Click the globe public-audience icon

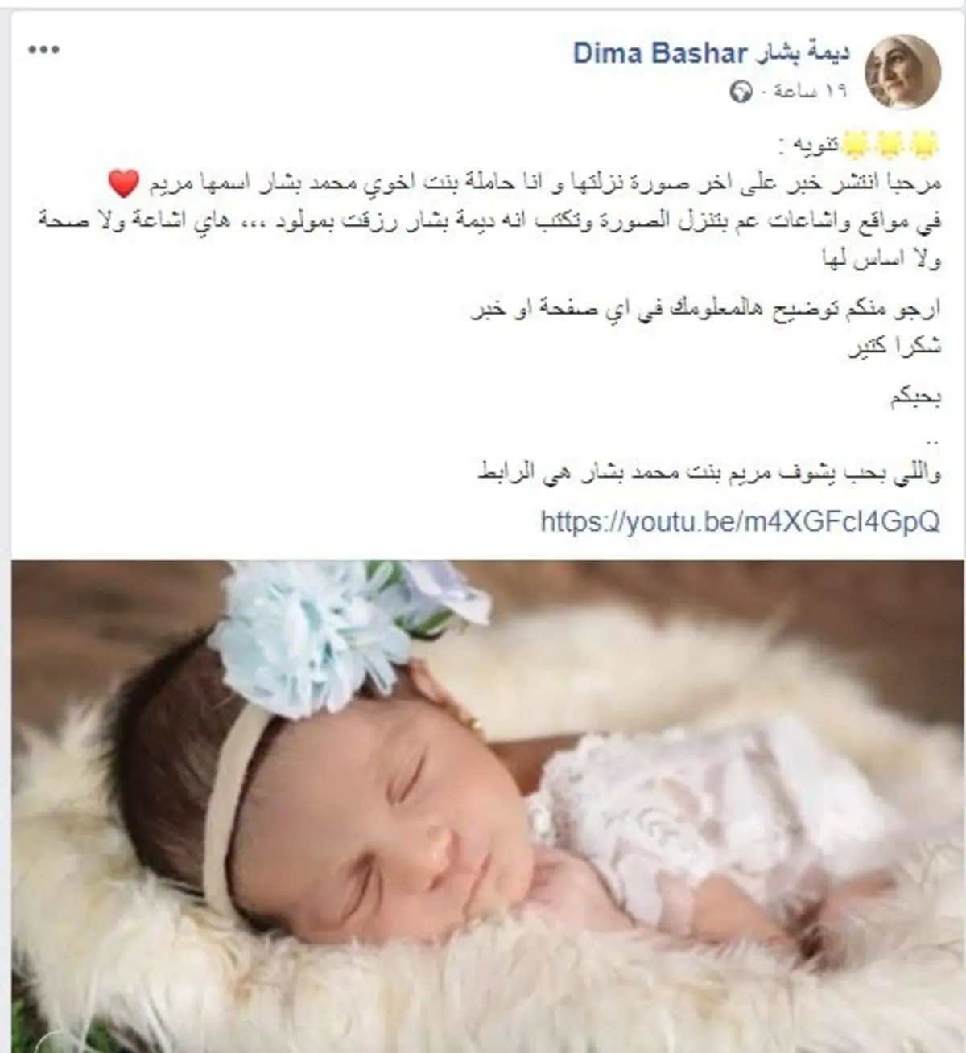tap(741, 92)
